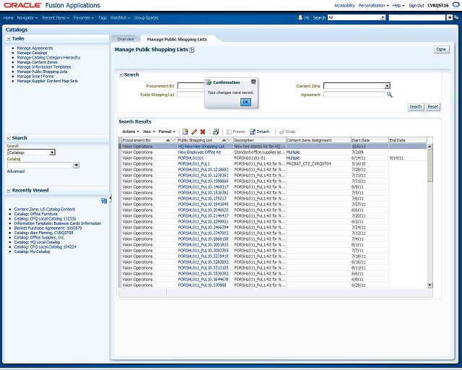
Task: Click the Freeze column button
Action: click(235, 132)
